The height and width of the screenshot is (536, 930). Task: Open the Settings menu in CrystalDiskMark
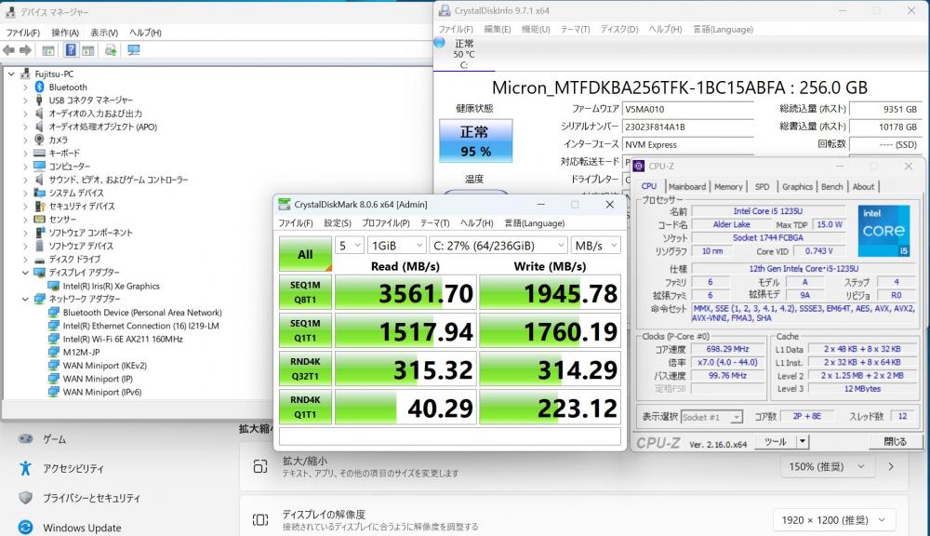(338, 223)
